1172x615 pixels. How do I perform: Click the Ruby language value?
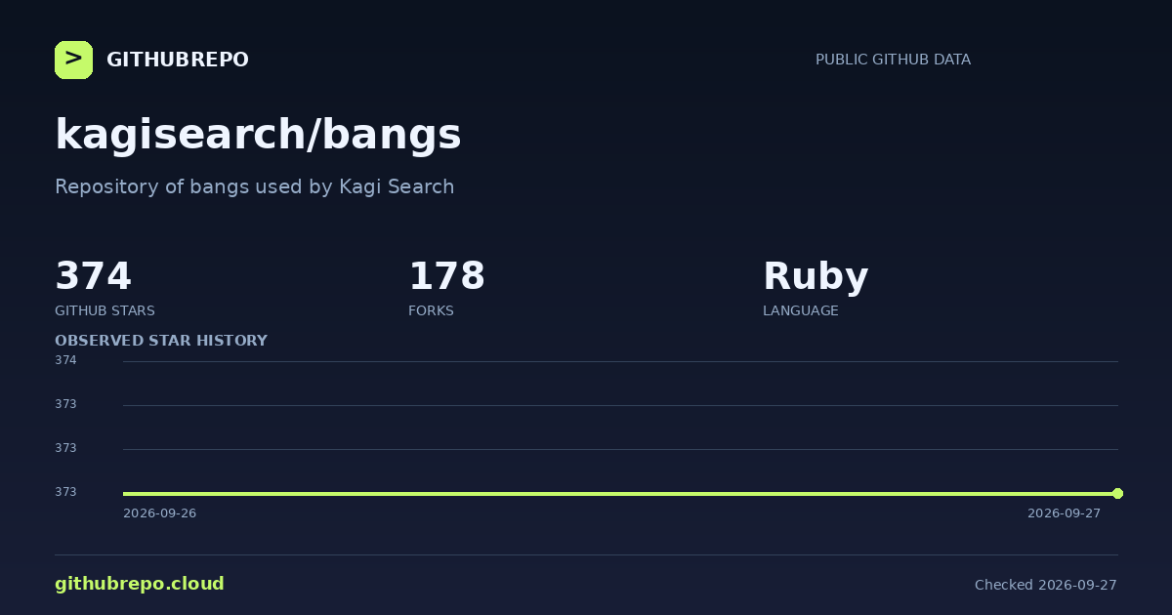[x=816, y=277]
